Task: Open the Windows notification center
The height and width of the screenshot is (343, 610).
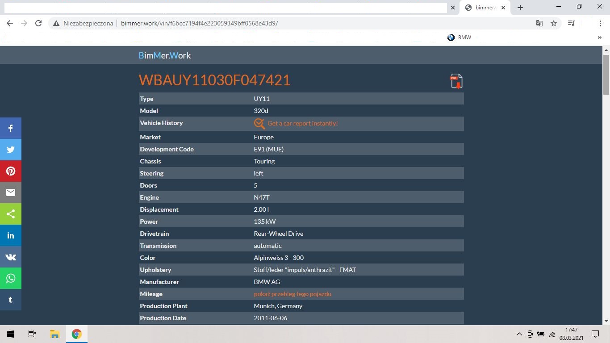Action: tap(595, 334)
